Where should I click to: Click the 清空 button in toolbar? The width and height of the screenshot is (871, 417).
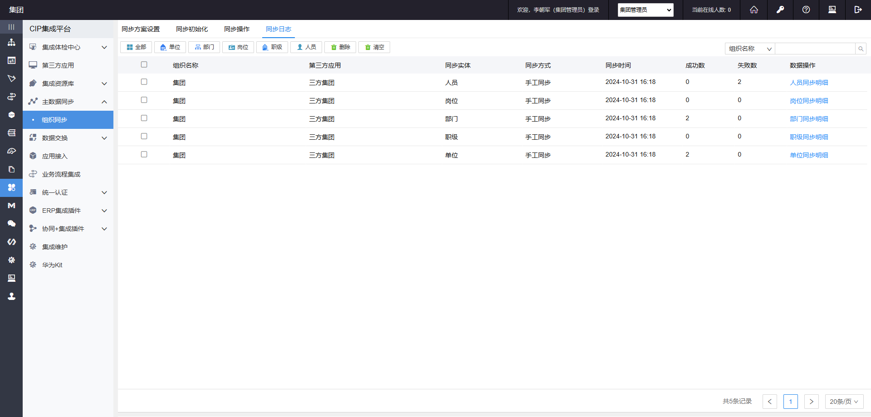click(374, 47)
